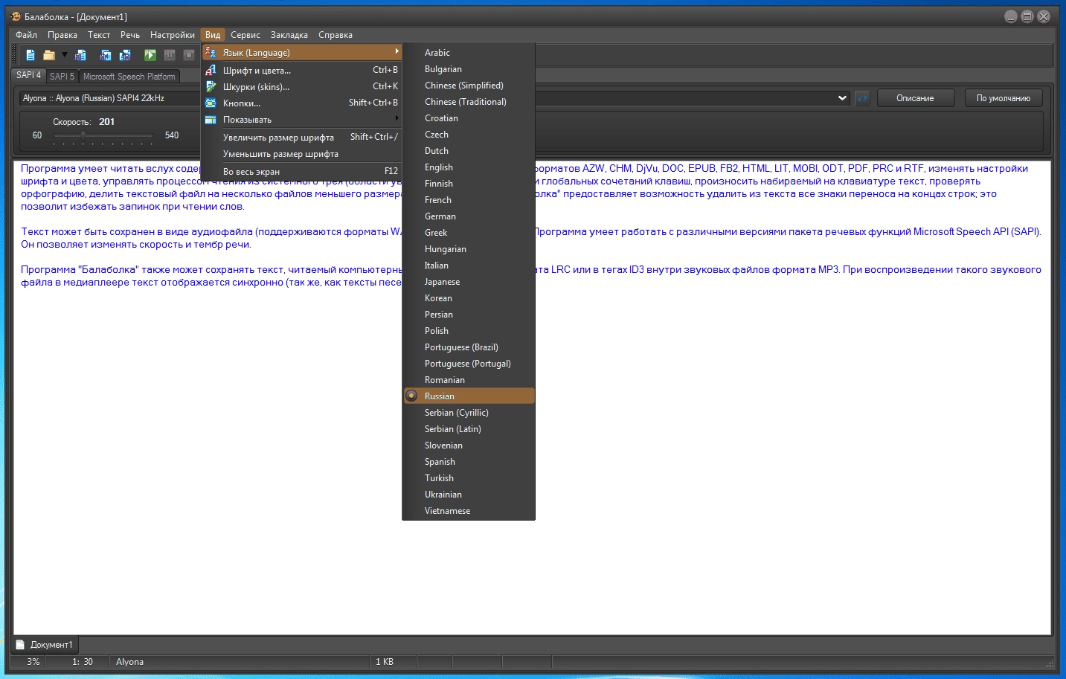Open the Речь menu
Screen dimensions: 1066x679
pyautogui.click(x=130, y=35)
